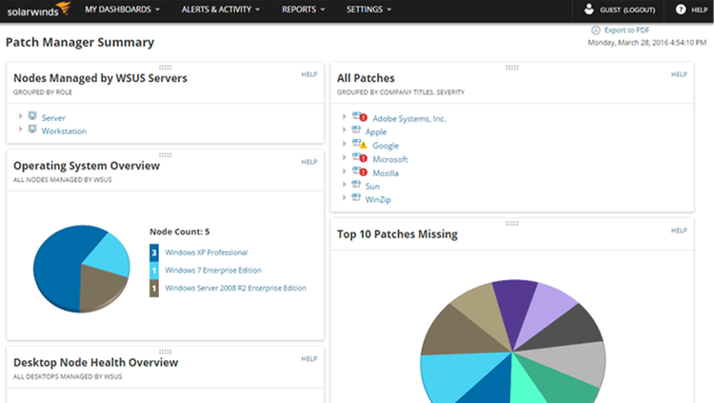Expand the Microsoft patches group

tap(345, 157)
